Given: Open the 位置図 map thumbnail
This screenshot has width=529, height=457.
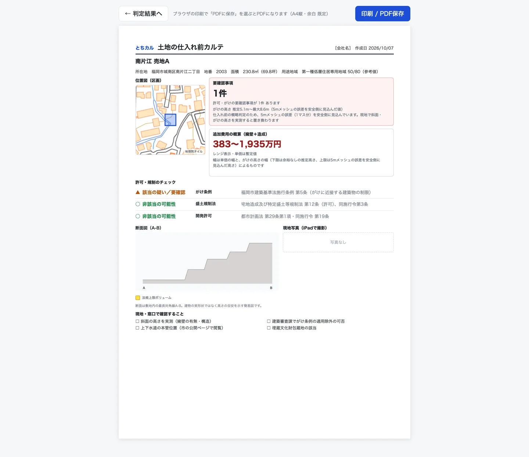Looking at the screenshot, I should [x=170, y=120].
